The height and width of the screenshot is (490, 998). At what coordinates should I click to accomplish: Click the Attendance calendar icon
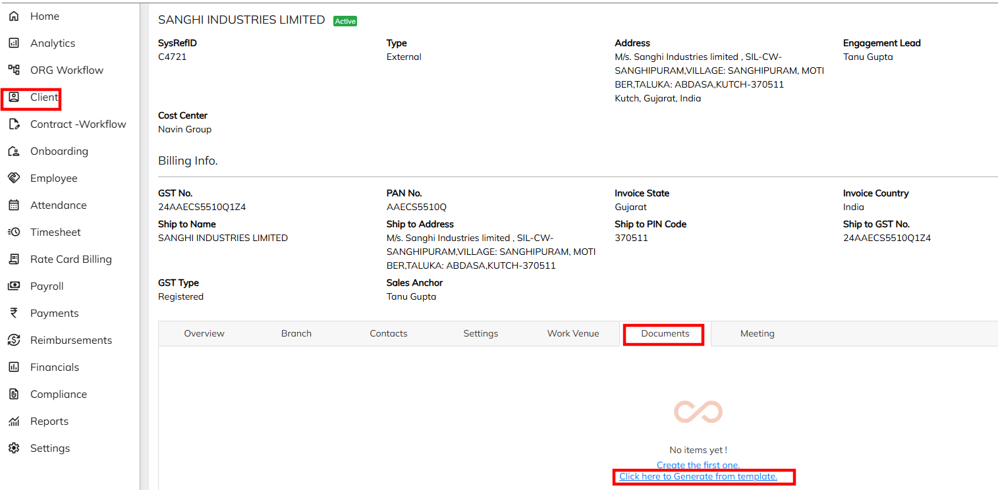[x=14, y=205]
